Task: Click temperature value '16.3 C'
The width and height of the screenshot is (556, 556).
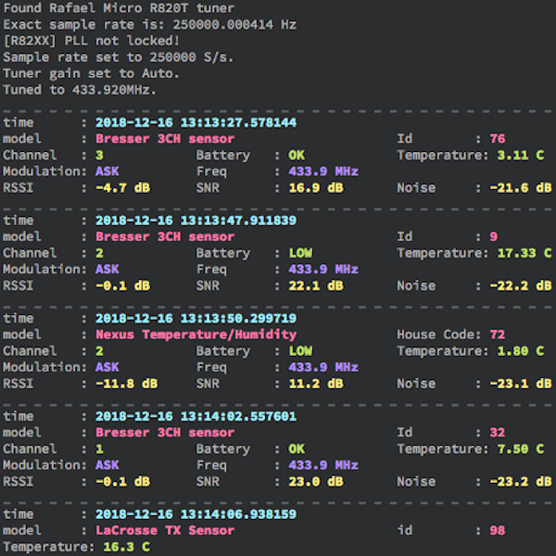Action: (x=127, y=547)
